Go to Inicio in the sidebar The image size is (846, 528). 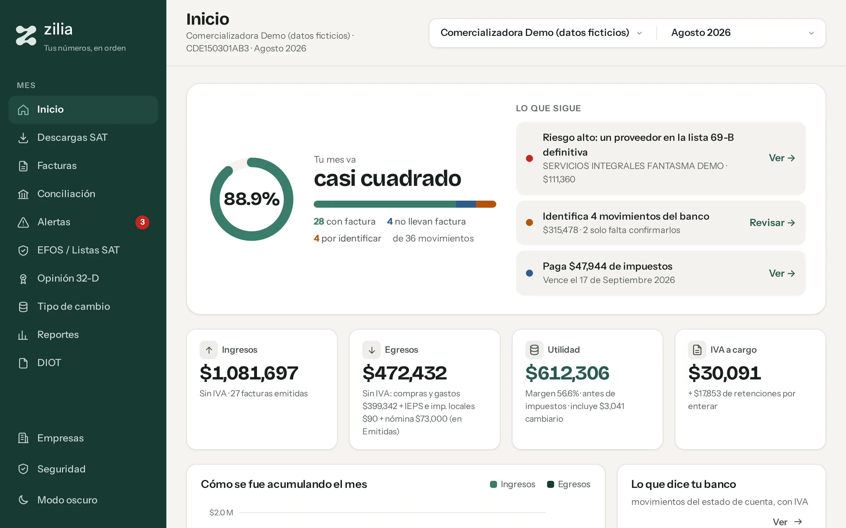tap(83, 109)
